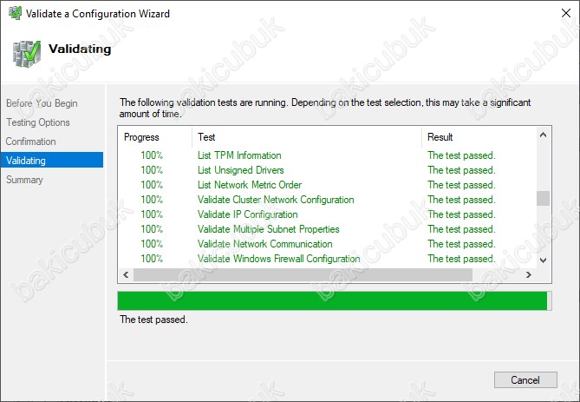Image resolution: width=580 pixels, height=402 pixels.
Task: Select the List Network Metric Order row
Action: coord(328,185)
